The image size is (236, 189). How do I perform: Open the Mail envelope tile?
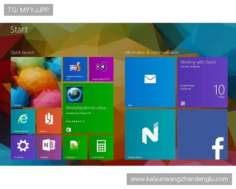pos(150,82)
